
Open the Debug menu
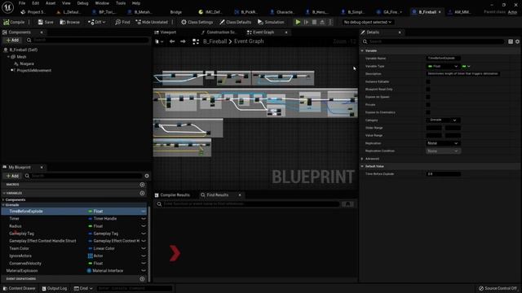point(82,3)
